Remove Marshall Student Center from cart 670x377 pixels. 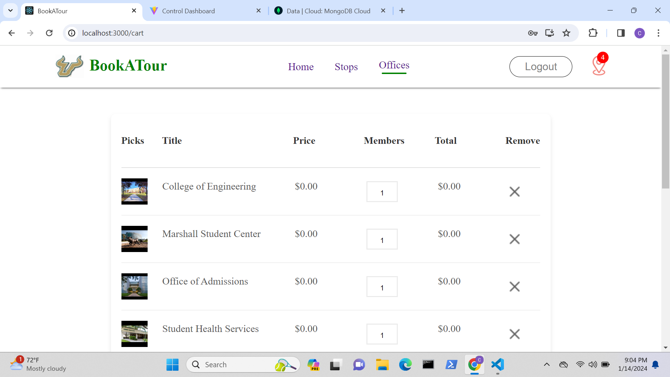[514, 239]
